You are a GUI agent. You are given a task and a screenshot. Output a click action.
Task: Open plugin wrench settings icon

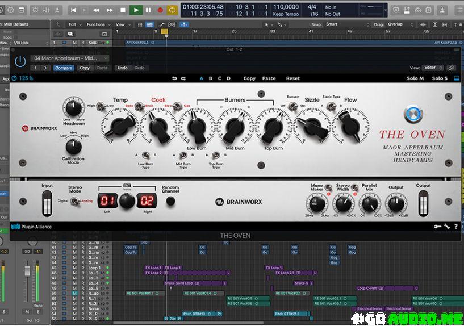point(447,227)
